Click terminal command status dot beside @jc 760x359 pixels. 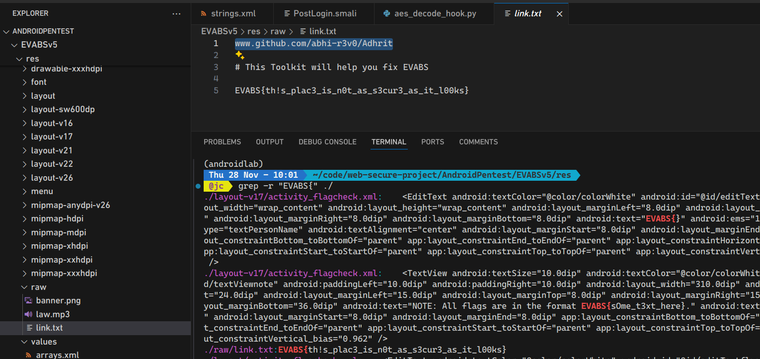click(198, 187)
